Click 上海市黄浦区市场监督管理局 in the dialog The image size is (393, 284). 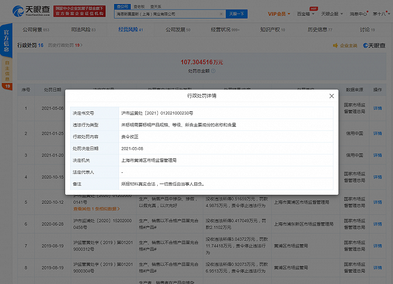149,160
